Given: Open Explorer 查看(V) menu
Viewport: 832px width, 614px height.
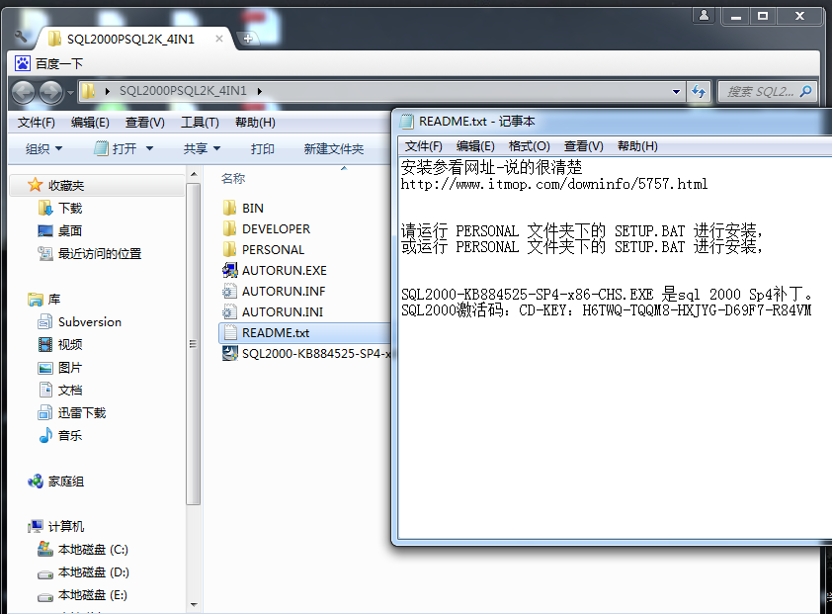Looking at the screenshot, I should point(145,123).
